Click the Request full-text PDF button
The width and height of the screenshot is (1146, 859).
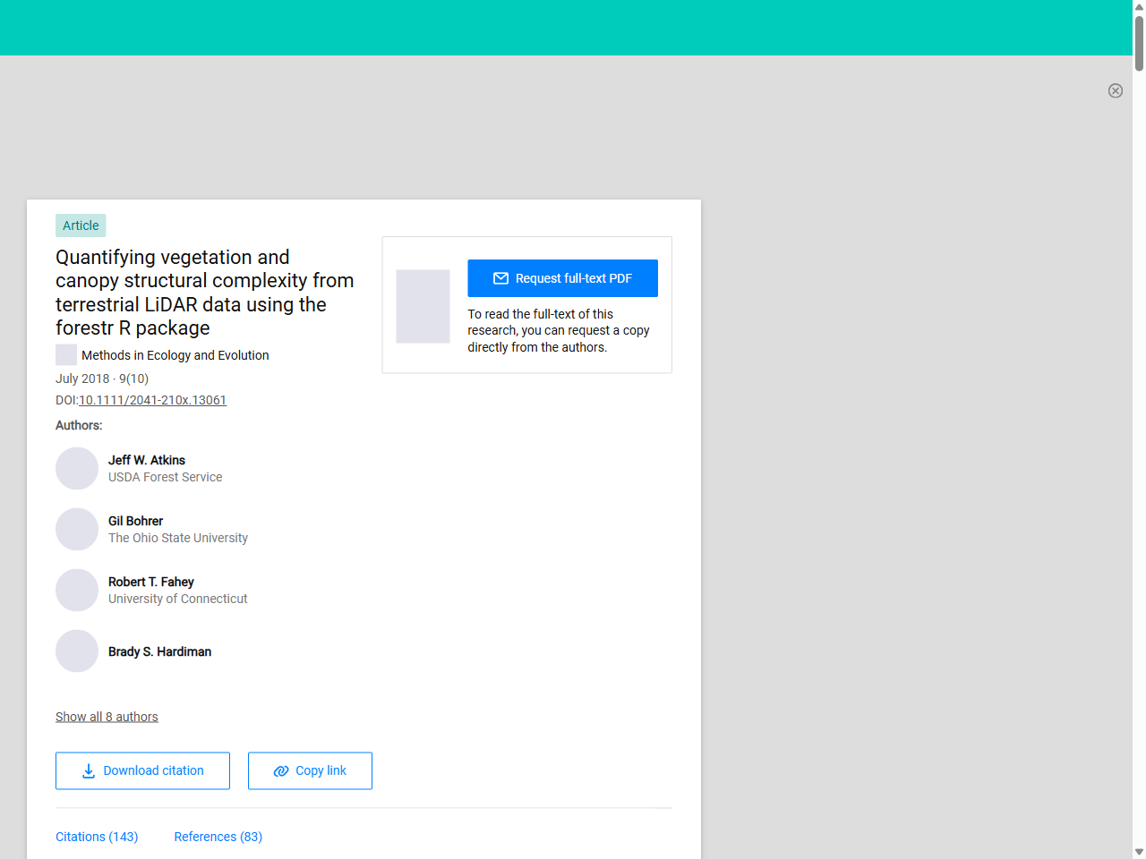coord(562,278)
